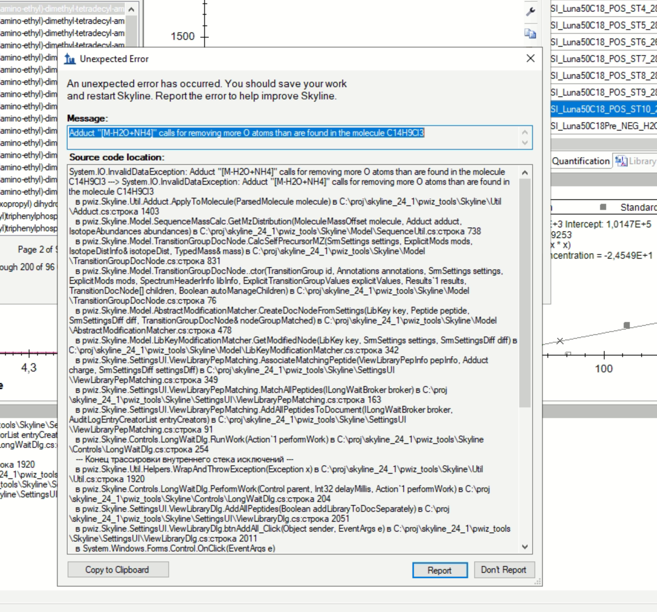The height and width of the screenshot is (612, 657).
Task: Switch to the Quantification tab
Action: click(x=581, y=161)
